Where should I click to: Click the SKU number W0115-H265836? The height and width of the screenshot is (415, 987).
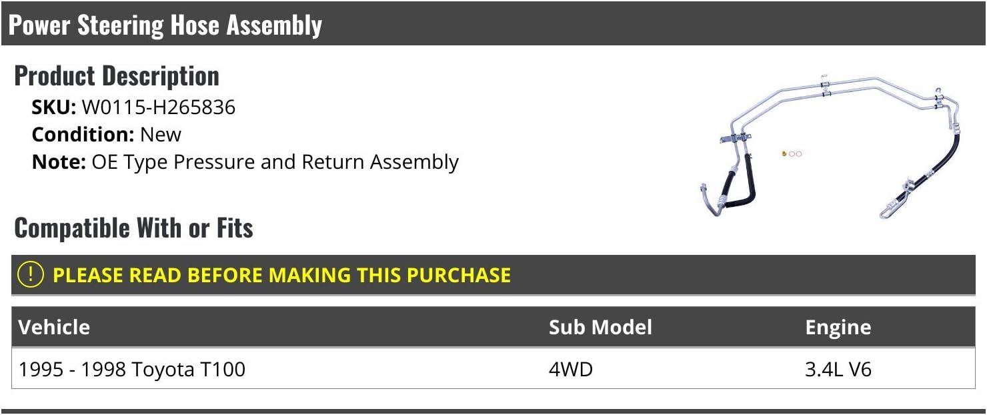point(159,107)
